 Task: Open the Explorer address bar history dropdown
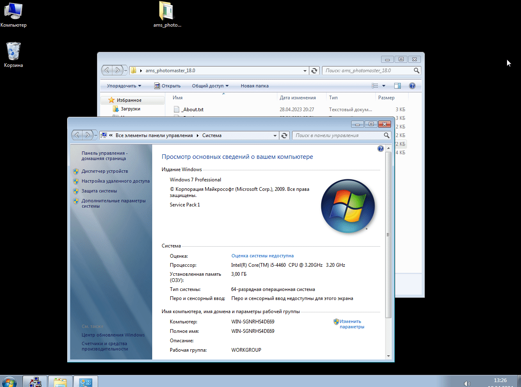point(305,71)
